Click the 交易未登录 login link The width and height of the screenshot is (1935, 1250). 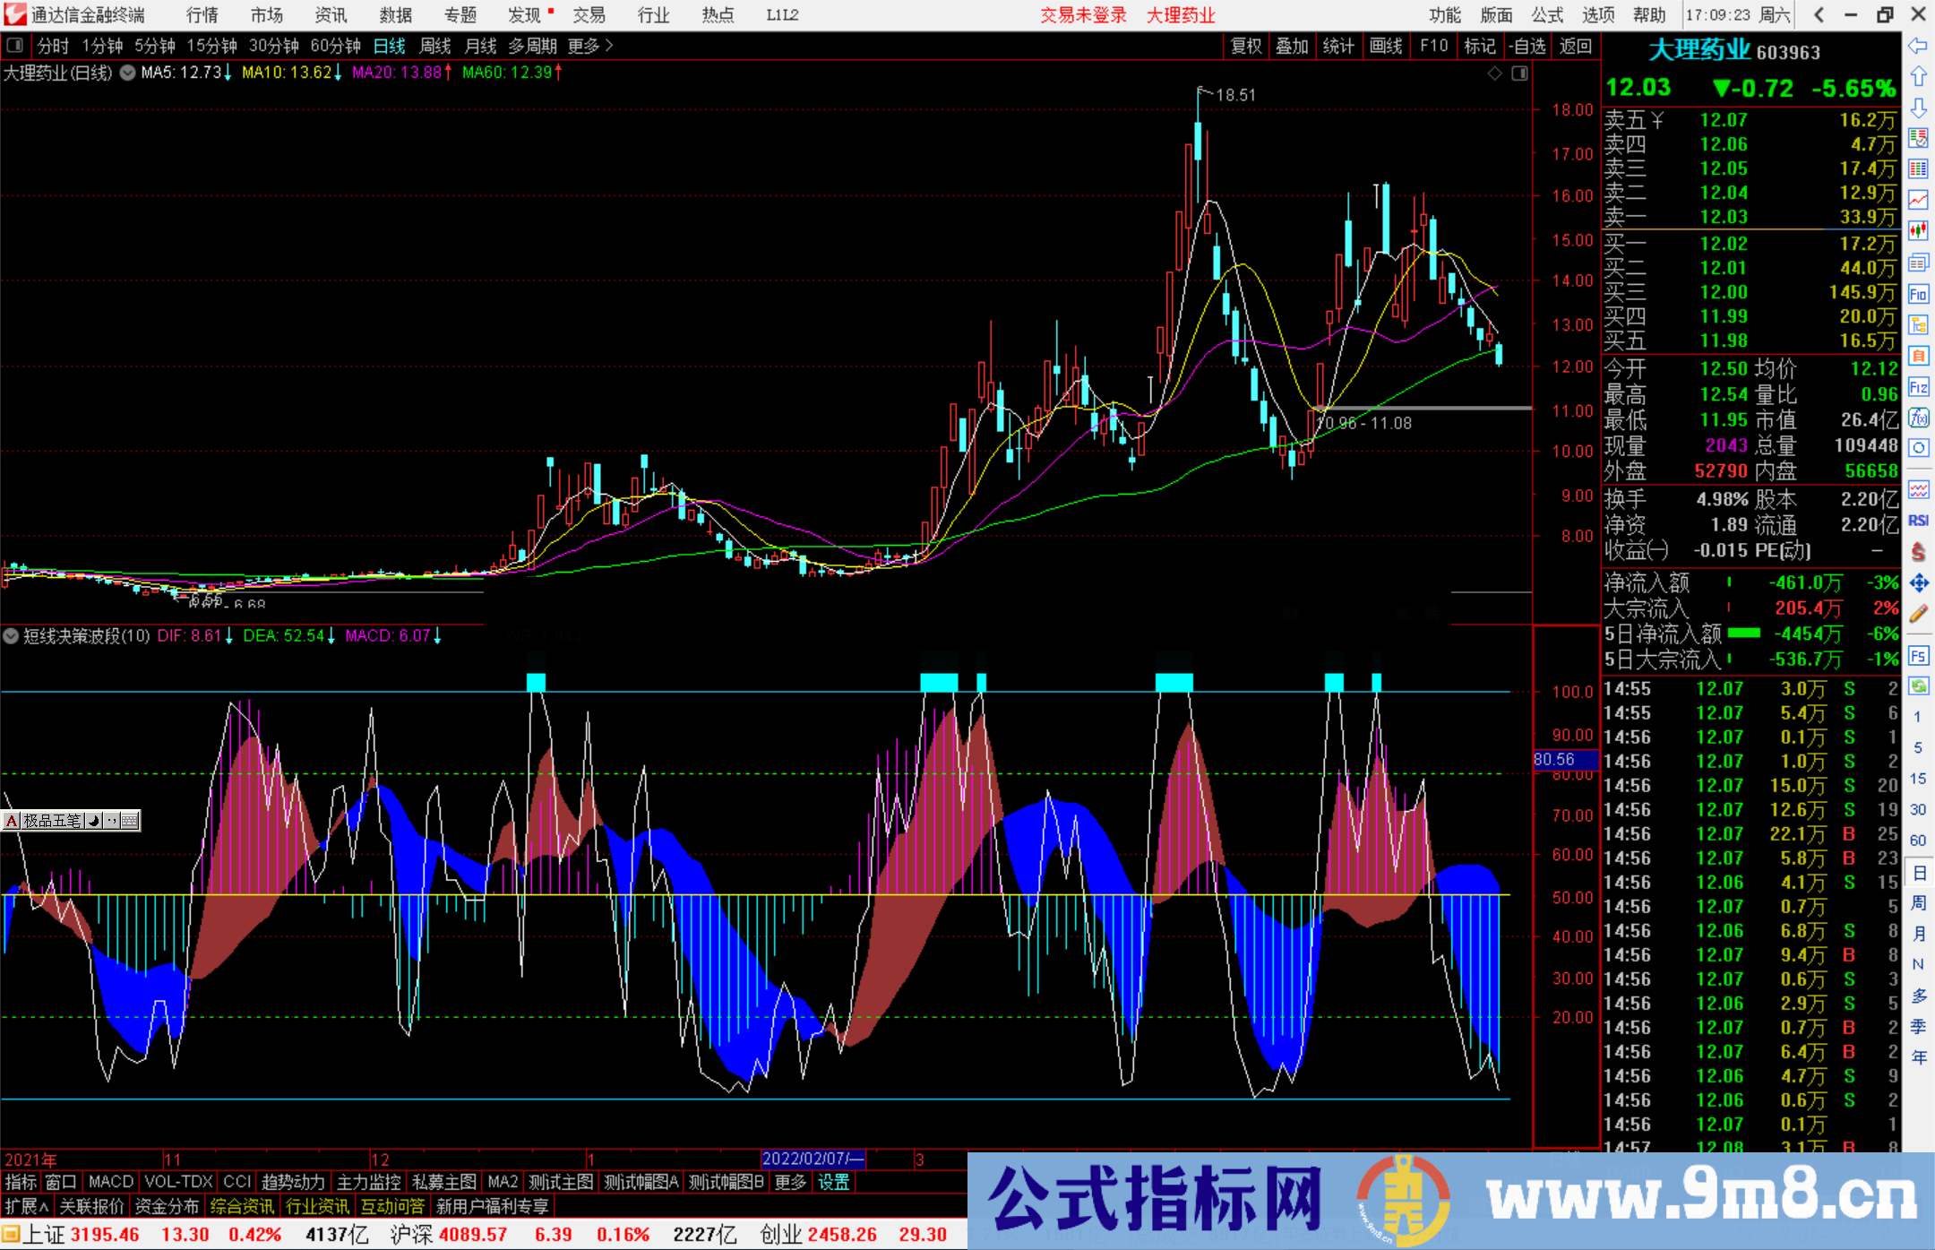1083,14
